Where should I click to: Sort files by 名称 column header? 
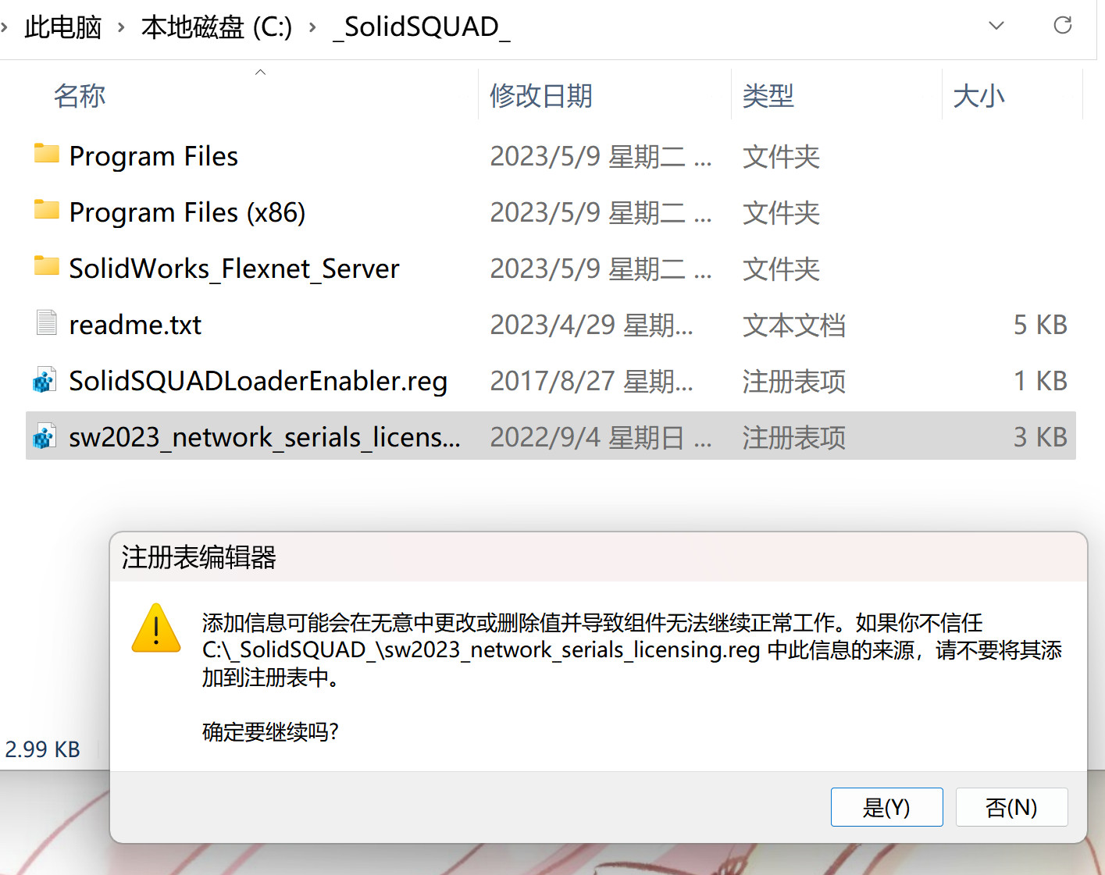pyautogui.click(x=80, y=96)
